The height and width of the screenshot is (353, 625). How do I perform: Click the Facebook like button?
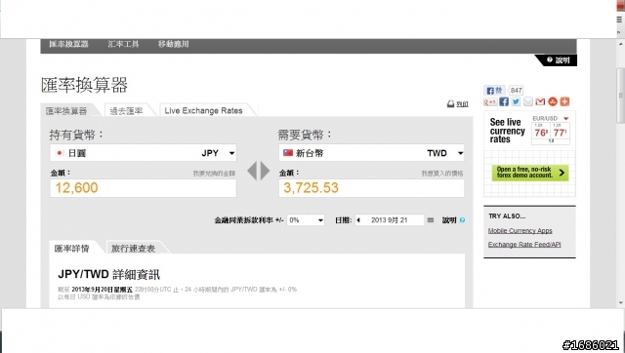[x=495, y=91]
